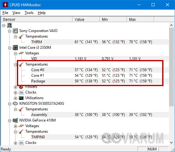Open the File menu
The image size is (175, 152).
[x=5, y=13]
